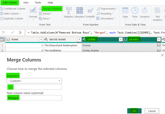The width and height of the screenshot is (165, 114).
Task: Open the Separator --Custom-- dropdown
Action: click(34, 81)
